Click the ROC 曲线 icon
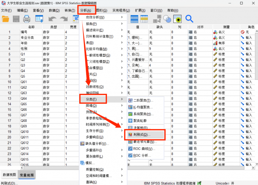Screen dimensions: 258x185 point(130,149)
